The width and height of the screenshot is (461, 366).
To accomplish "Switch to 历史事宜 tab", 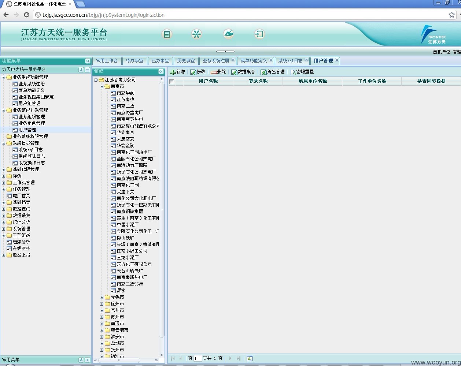I will (x=186, y=61).
